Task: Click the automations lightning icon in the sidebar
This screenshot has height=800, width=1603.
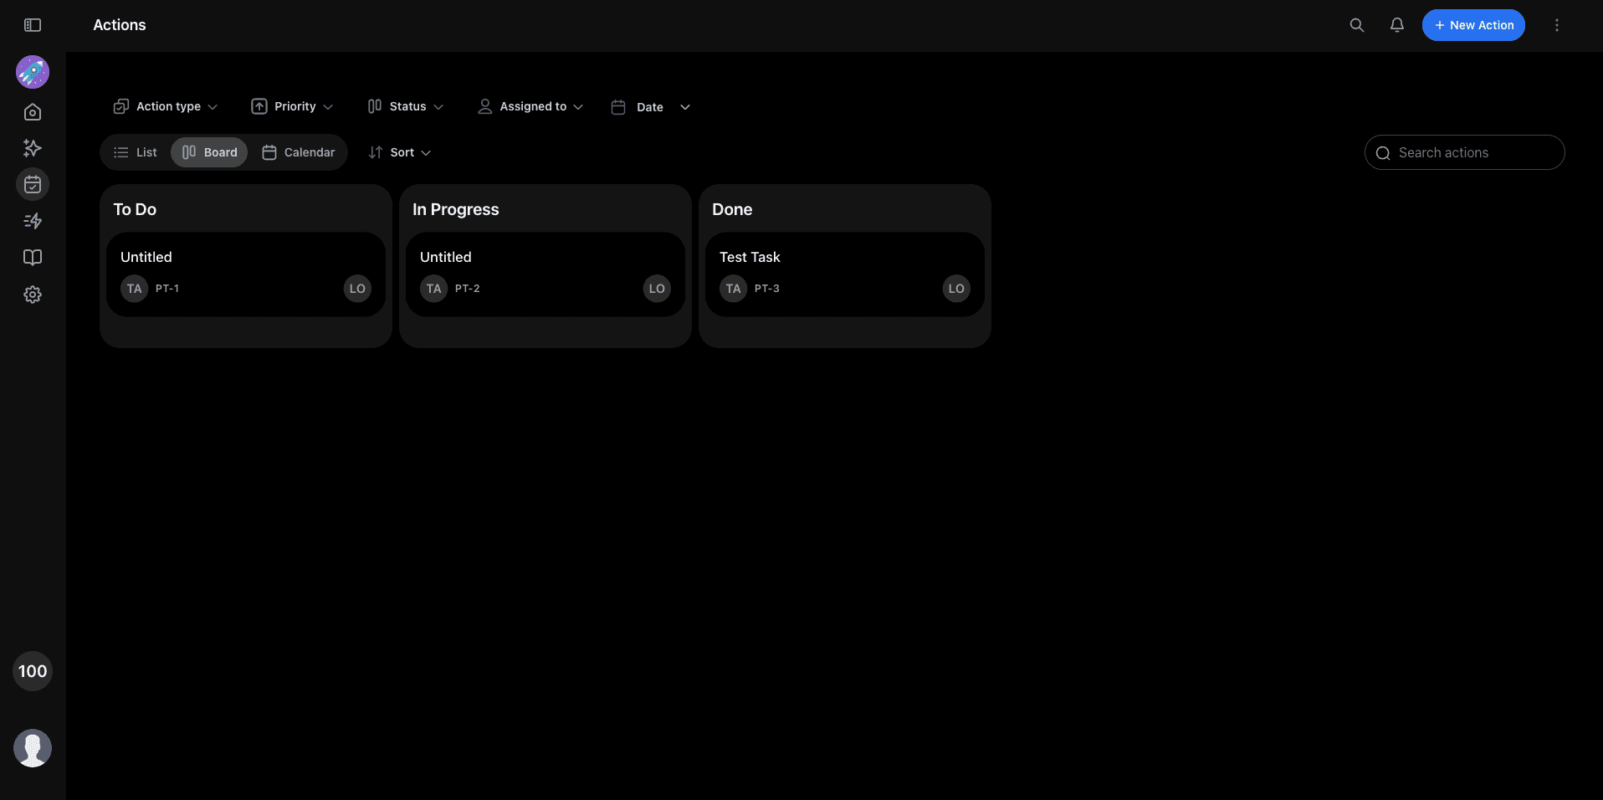Action: pyautogui.click(x=32, y=221)
